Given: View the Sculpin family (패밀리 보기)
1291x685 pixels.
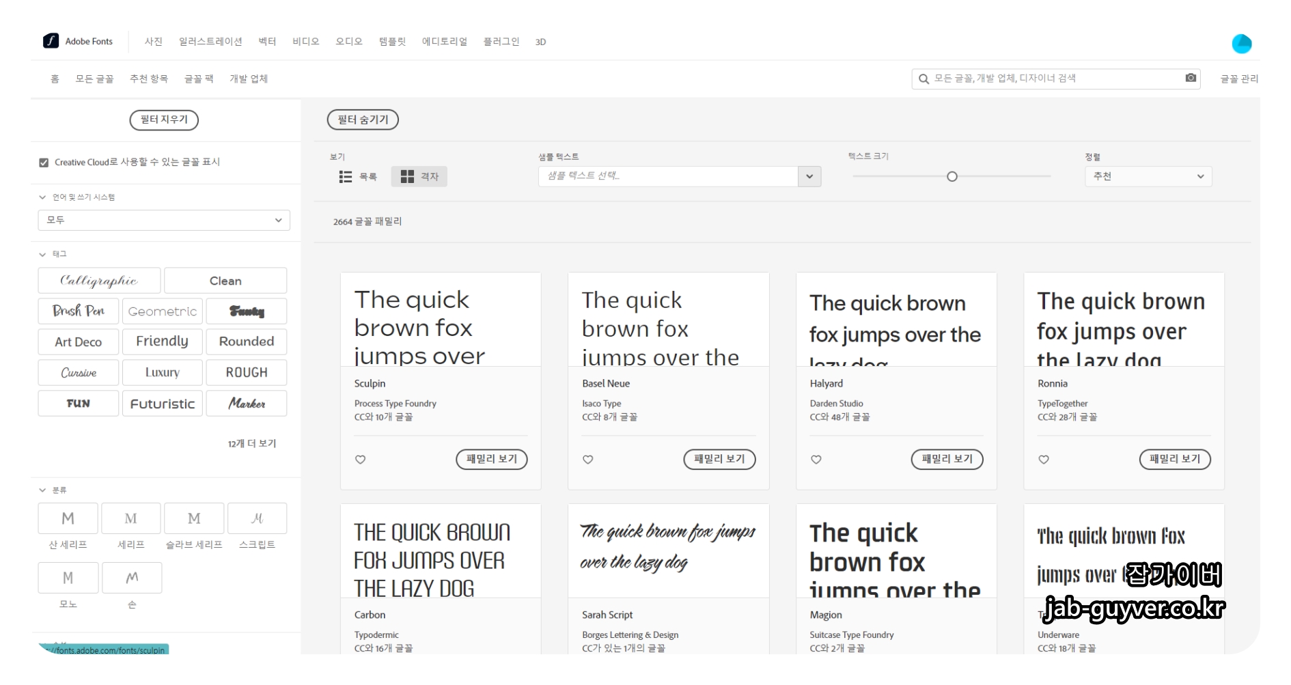Looking at the screenshot, I should (492, 460).
